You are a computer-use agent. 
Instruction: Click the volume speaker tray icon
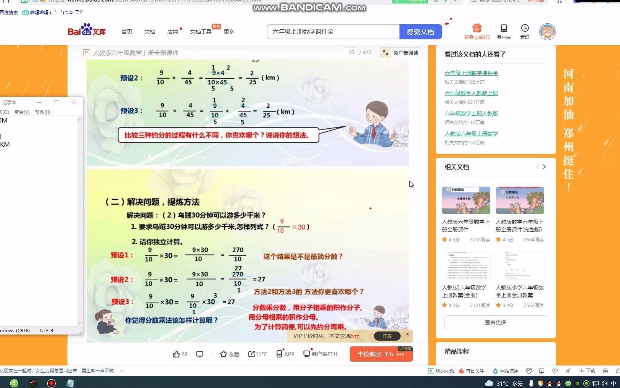click(604, 383)
